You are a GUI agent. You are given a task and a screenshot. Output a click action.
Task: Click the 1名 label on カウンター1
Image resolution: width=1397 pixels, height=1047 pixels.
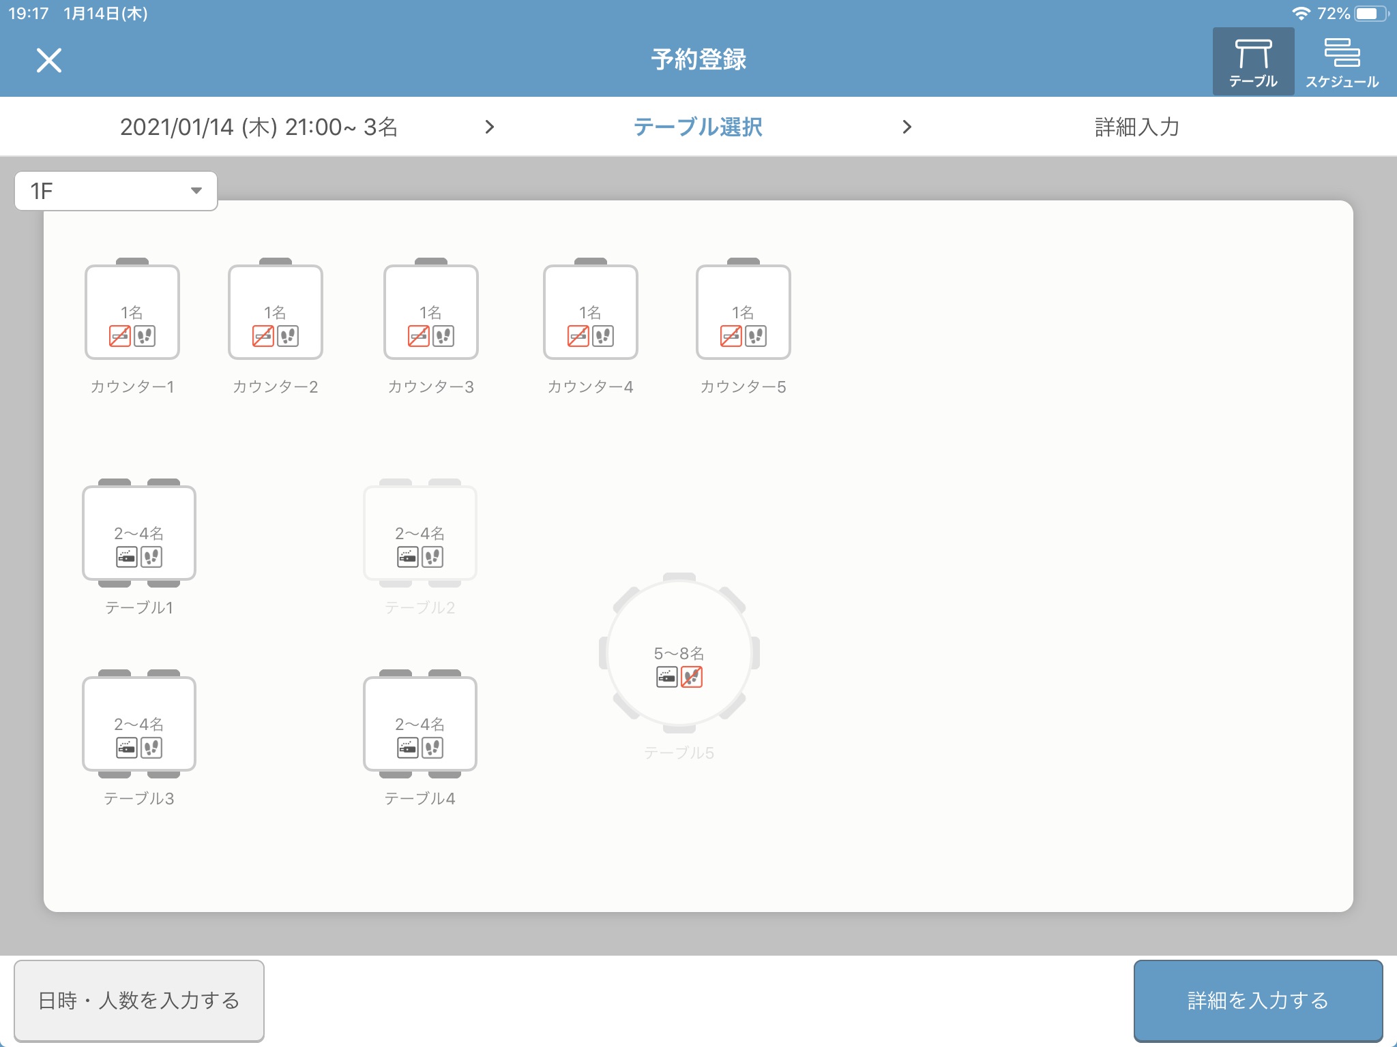tap(132, 312)
